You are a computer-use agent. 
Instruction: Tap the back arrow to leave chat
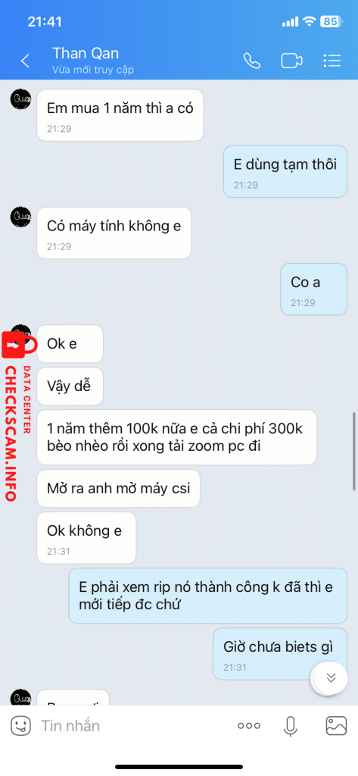point(25,61)
